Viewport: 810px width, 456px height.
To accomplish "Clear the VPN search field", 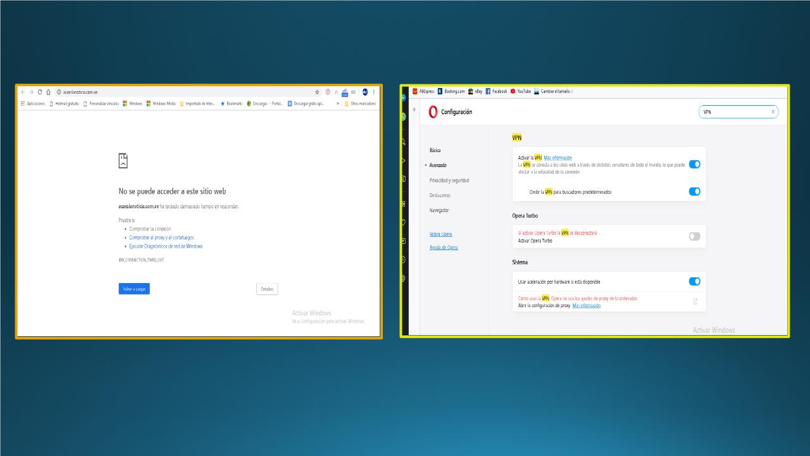I will (x=773, y=112).
